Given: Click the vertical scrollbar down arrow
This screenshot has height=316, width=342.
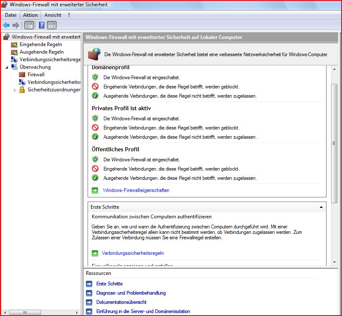Looking at the screenshot, I should point(334,262).
